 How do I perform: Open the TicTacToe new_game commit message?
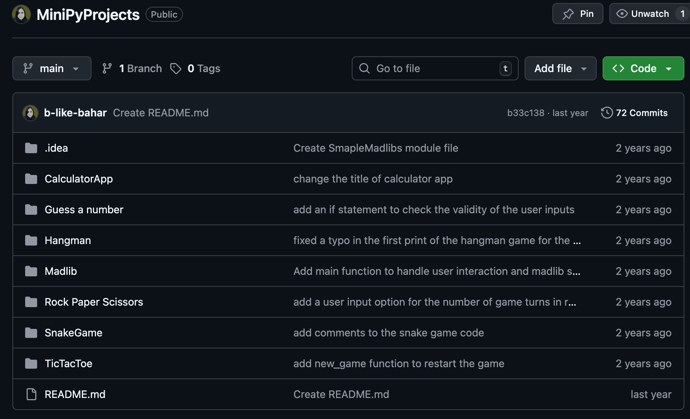click(399, 363)
